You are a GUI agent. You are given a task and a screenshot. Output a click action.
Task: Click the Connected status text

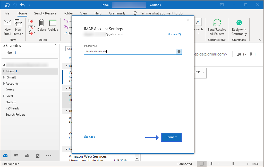click(x=185, y=164)
